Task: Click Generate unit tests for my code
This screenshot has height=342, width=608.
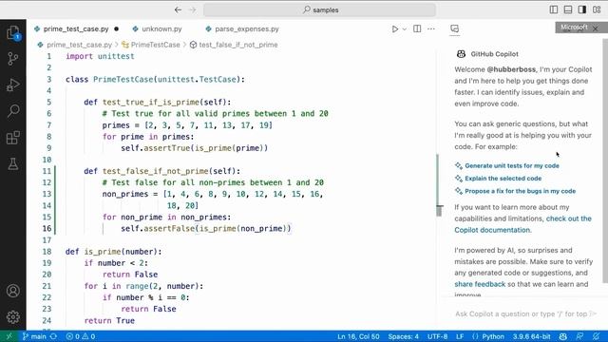Action: [x=512, y=165]
